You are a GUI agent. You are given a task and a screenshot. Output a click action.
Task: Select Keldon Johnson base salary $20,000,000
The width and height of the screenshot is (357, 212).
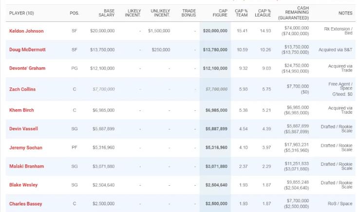coord(102,31)
